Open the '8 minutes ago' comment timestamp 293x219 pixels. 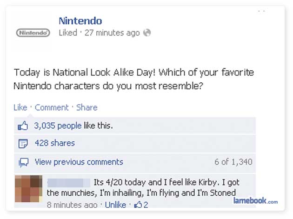click(x=72, y=205)
